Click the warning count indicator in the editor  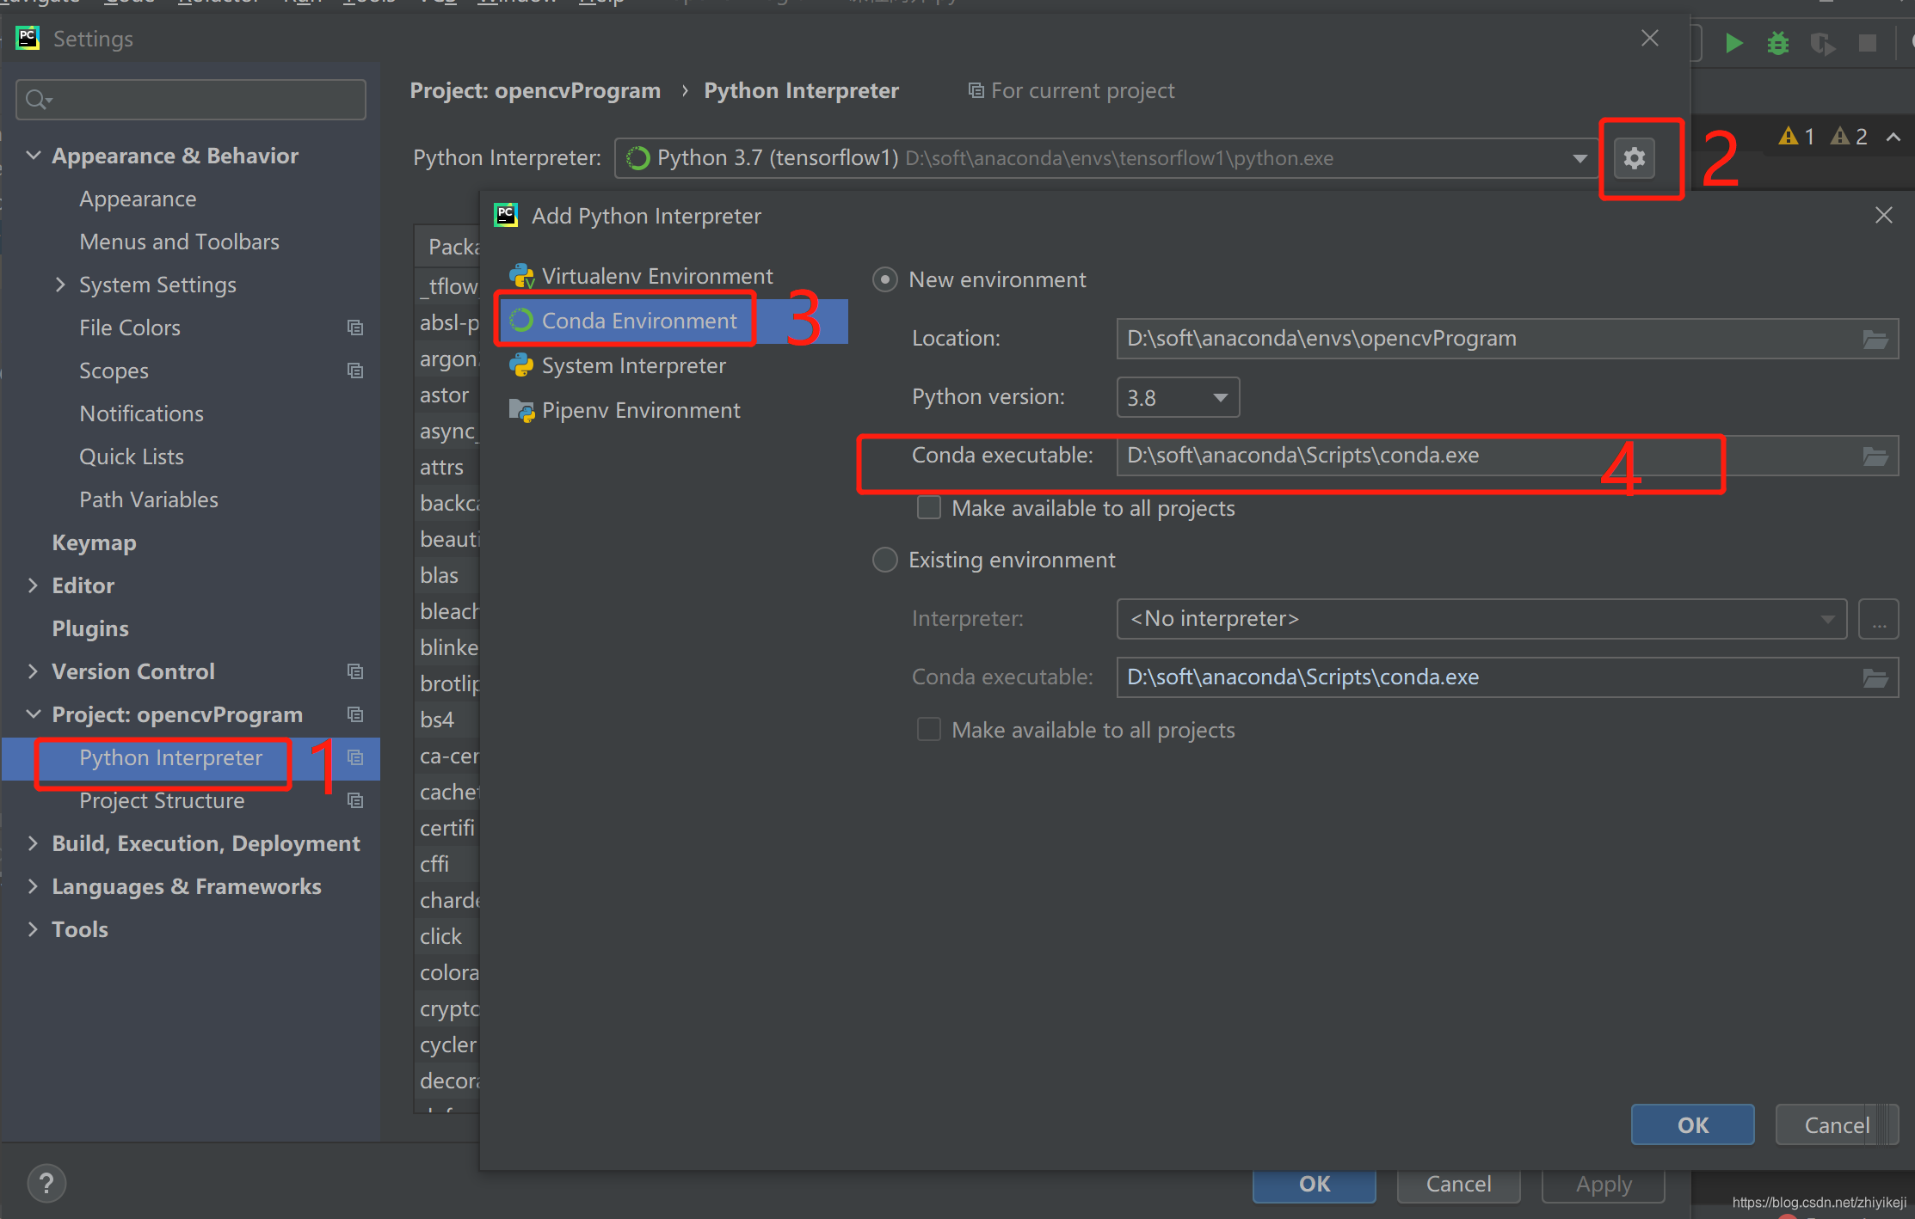tap(1796, 137)
